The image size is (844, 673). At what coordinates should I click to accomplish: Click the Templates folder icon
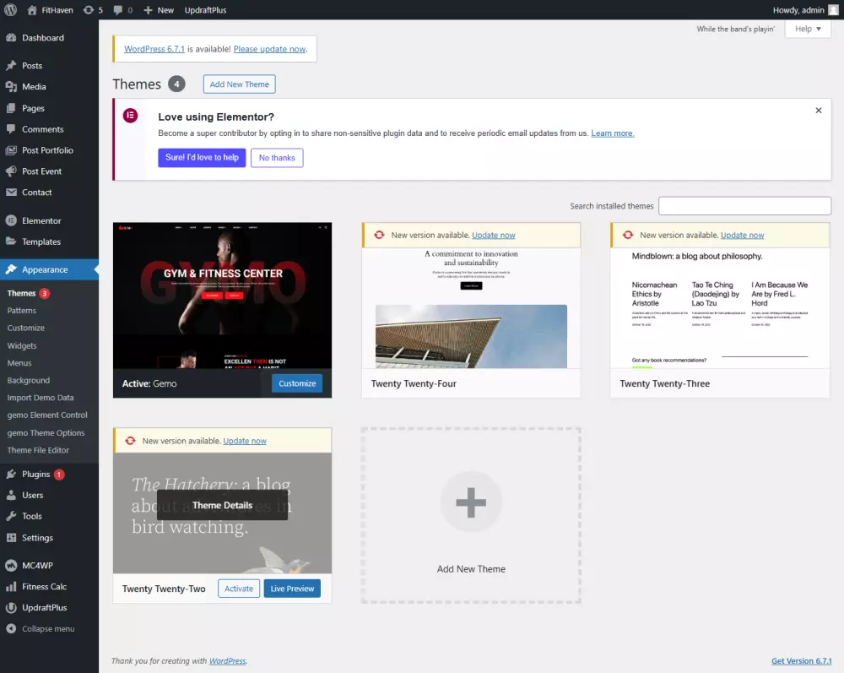[11, 242]
